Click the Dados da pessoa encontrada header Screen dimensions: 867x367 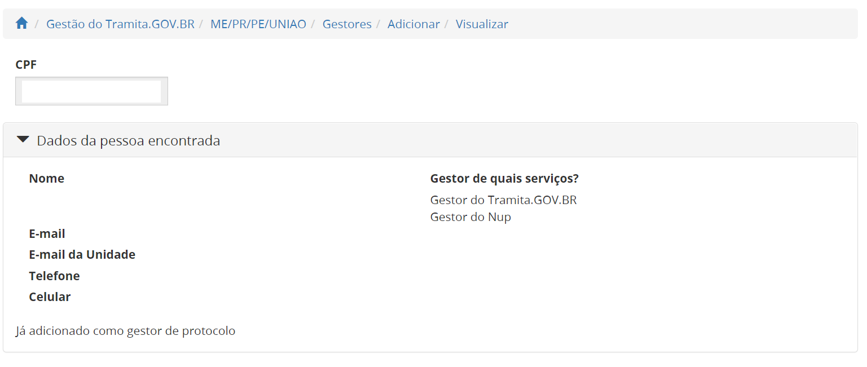pos(128,140)
